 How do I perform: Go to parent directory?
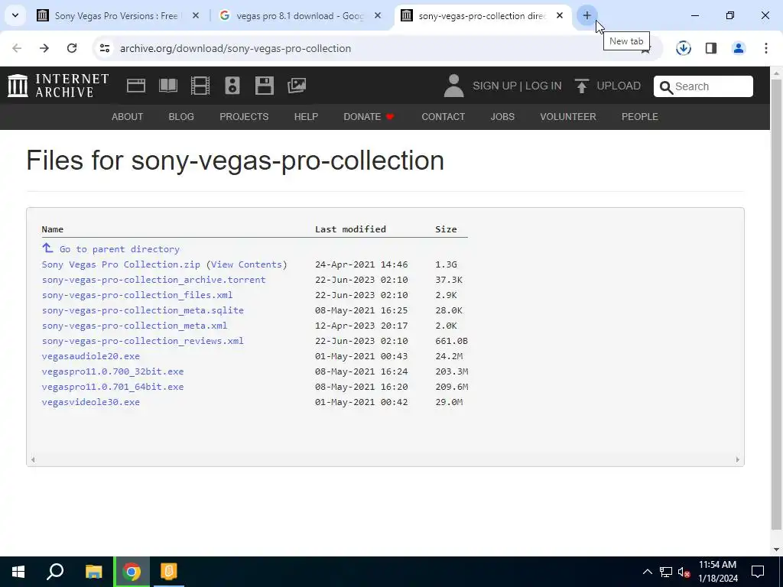pos(119,249)
